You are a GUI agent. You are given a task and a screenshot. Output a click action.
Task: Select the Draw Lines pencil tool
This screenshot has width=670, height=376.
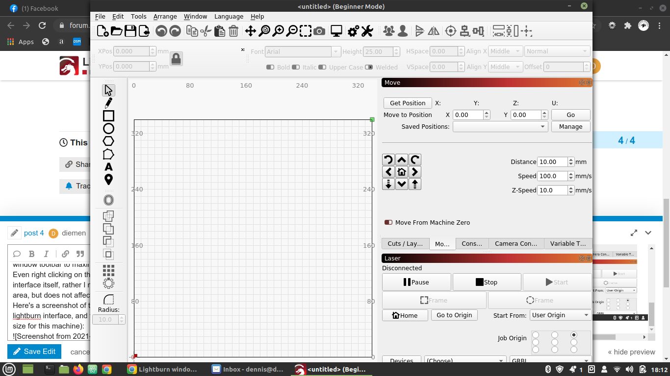[x=108, y=103]
